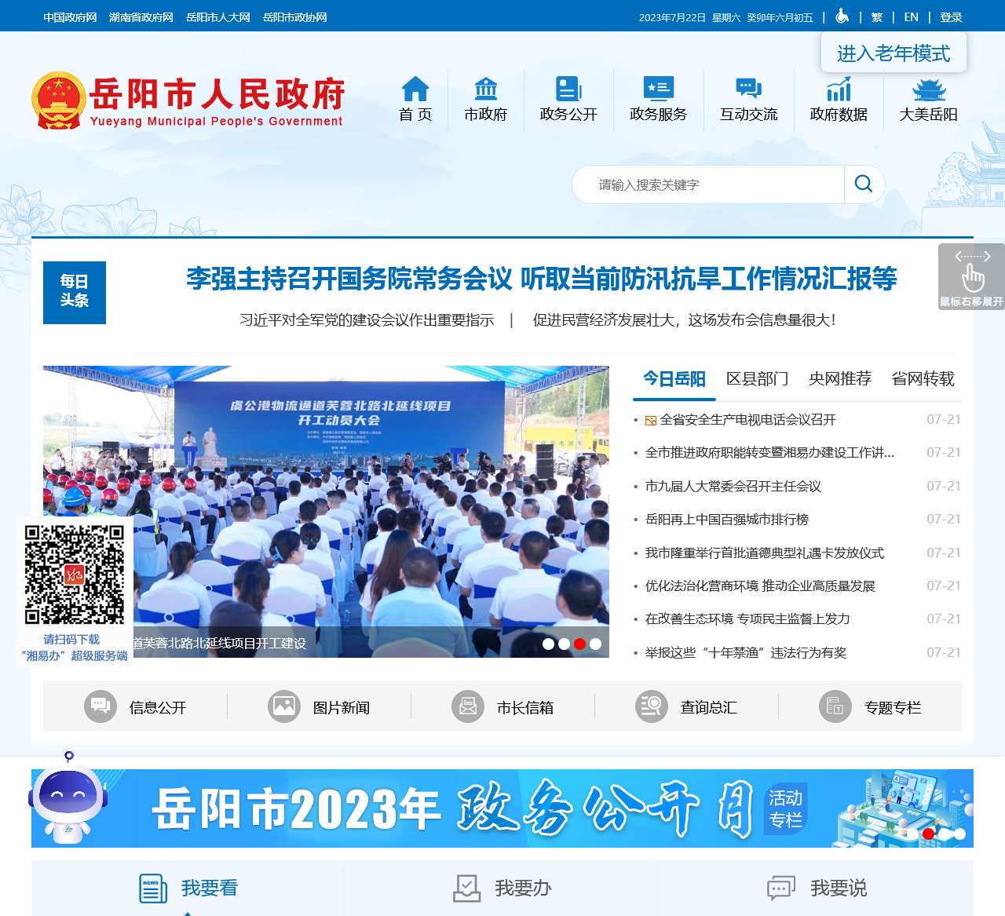1005x916 pixels.
Task: Open news 我市隆重举行首批道德典型礼遇卡发放仪式
Action: point(765,553)
